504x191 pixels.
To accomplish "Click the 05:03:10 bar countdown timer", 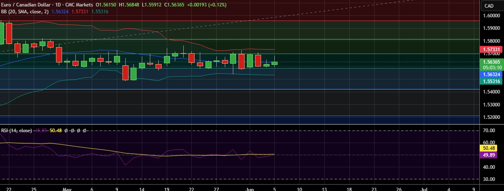I will pyautogui.click(x=491, y=68).
